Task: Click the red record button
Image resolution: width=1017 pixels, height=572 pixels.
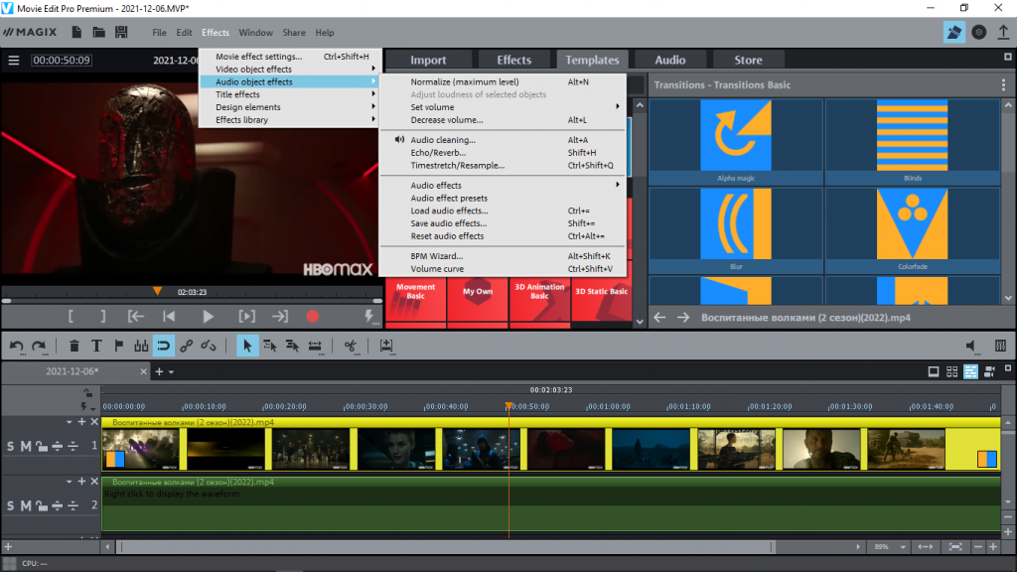Action: tap(313, 317)
